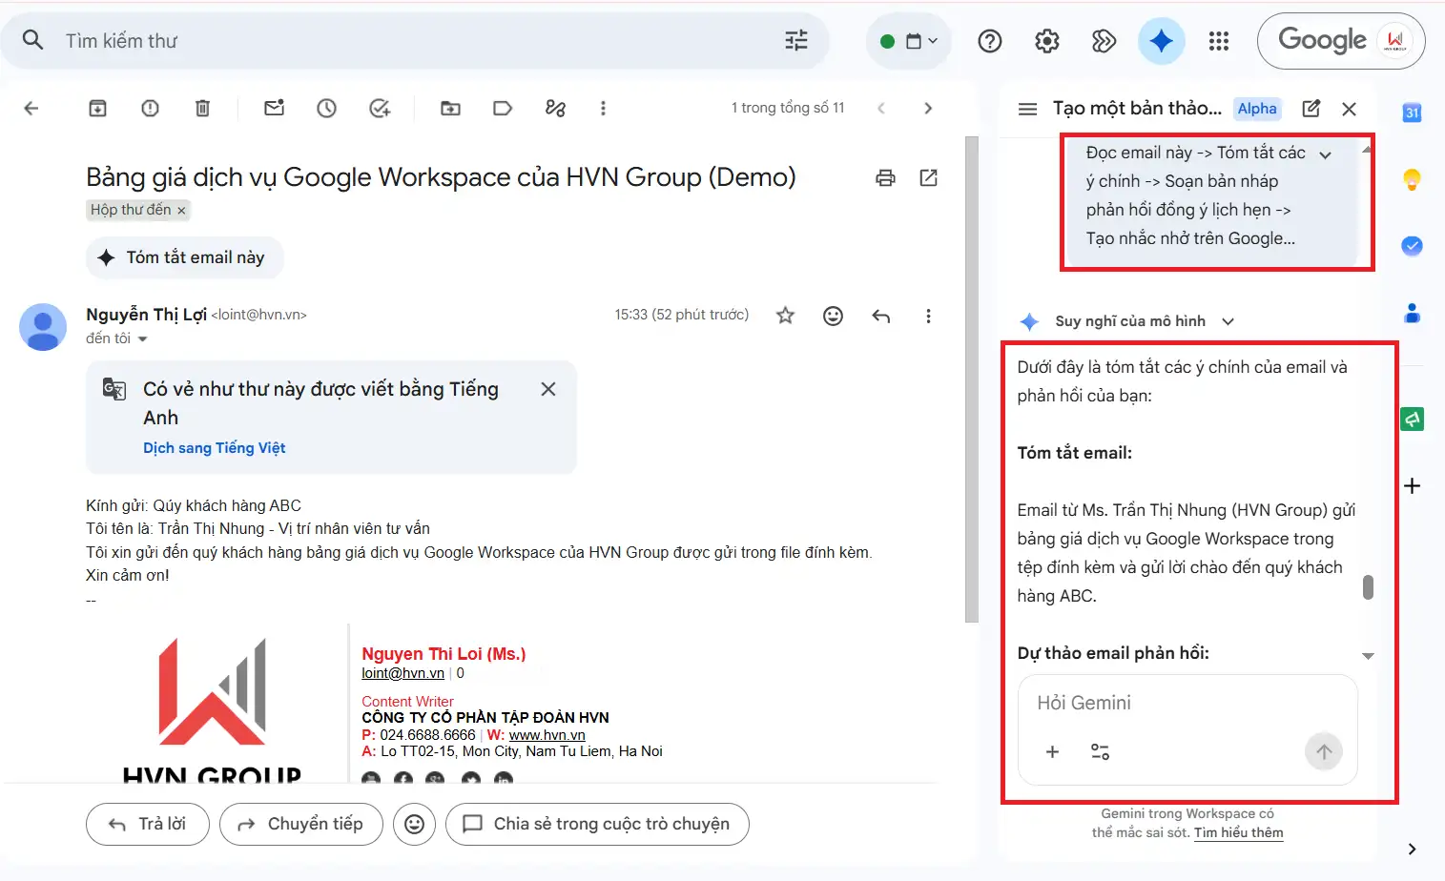
Task: Report email as spam
Action: [x=150, y=109]
